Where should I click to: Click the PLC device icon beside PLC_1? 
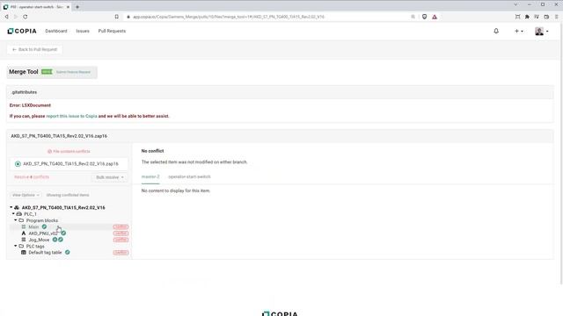(19, 214)
